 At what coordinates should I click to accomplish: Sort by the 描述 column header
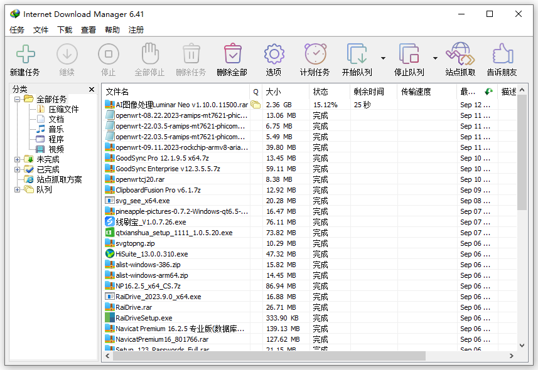click(x=508, y=92)
